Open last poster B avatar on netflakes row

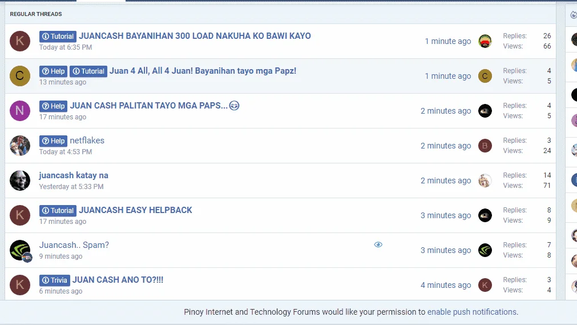(x=485, y=146)
